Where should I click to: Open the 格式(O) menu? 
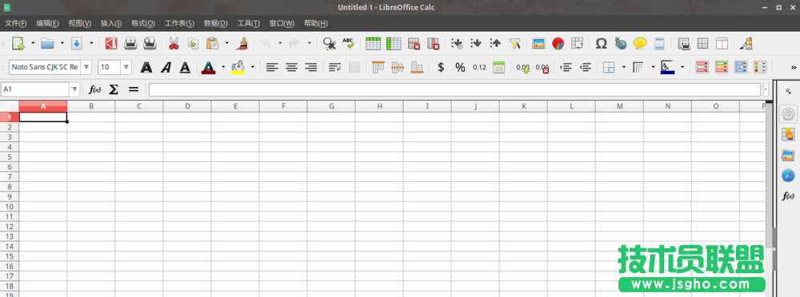pos(143,23)
